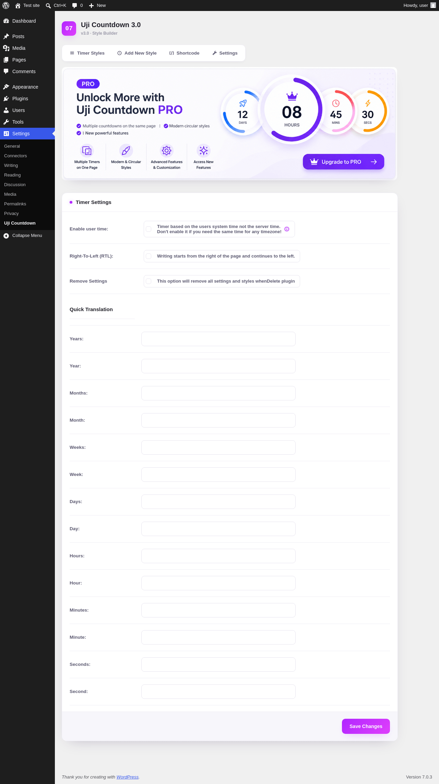Image resolution: width=439 pixels, height=784 pixels.
Task: Open the WordPress link in footer
Action: point(128,777)
